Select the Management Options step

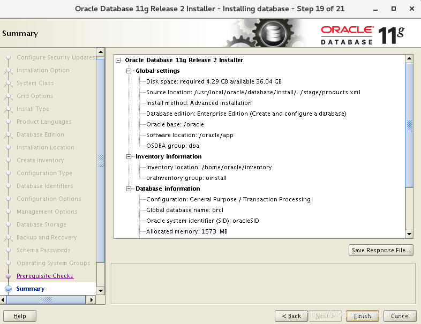(47, 212)
